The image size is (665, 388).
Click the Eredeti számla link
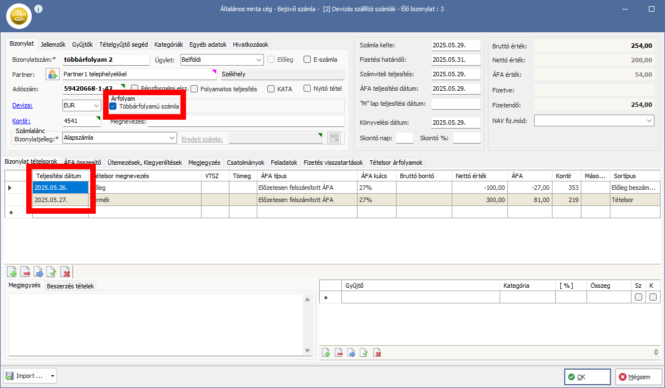tap(202, 139)
